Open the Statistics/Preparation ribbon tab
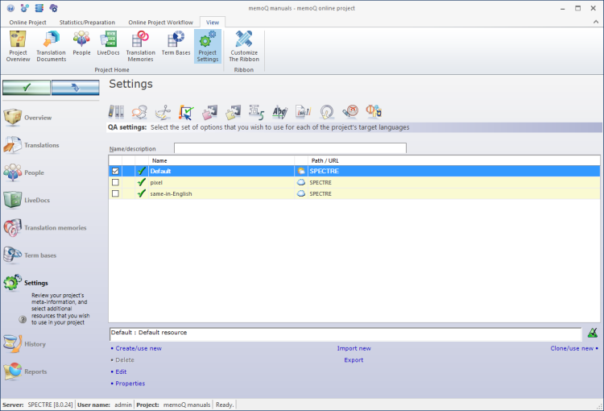 [87, 23]
